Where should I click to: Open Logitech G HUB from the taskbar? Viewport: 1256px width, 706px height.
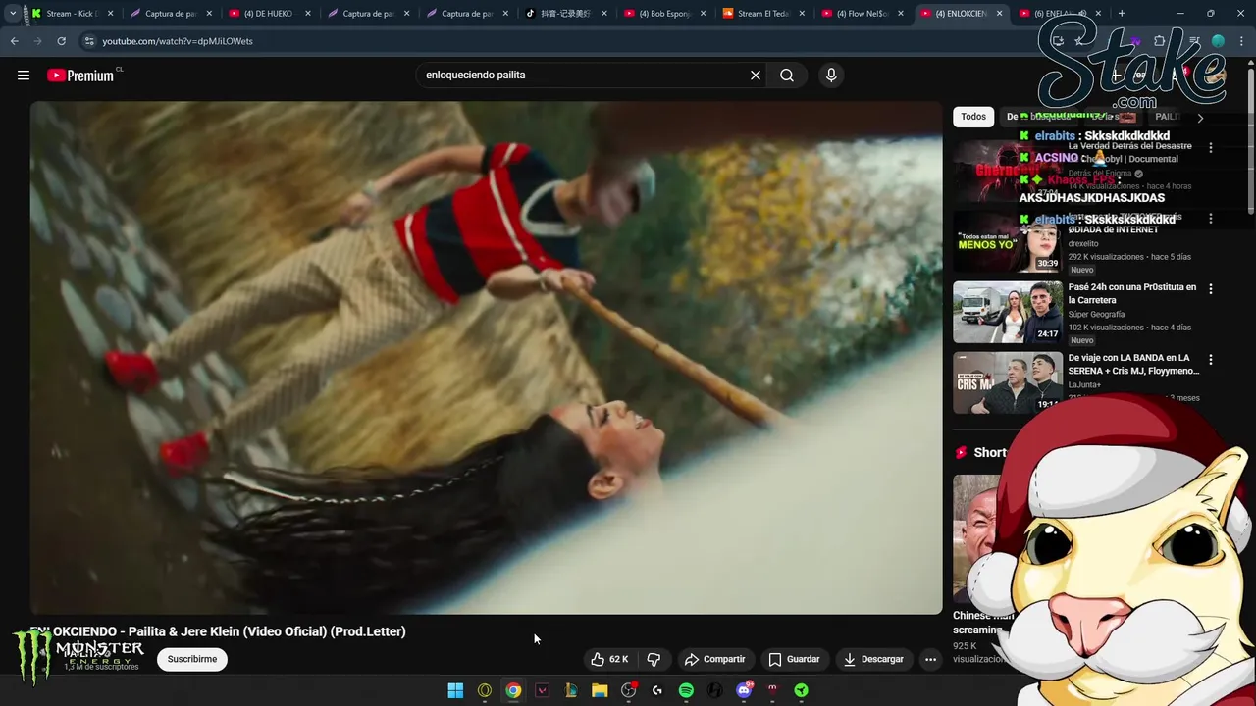click(x=657, y=691)
